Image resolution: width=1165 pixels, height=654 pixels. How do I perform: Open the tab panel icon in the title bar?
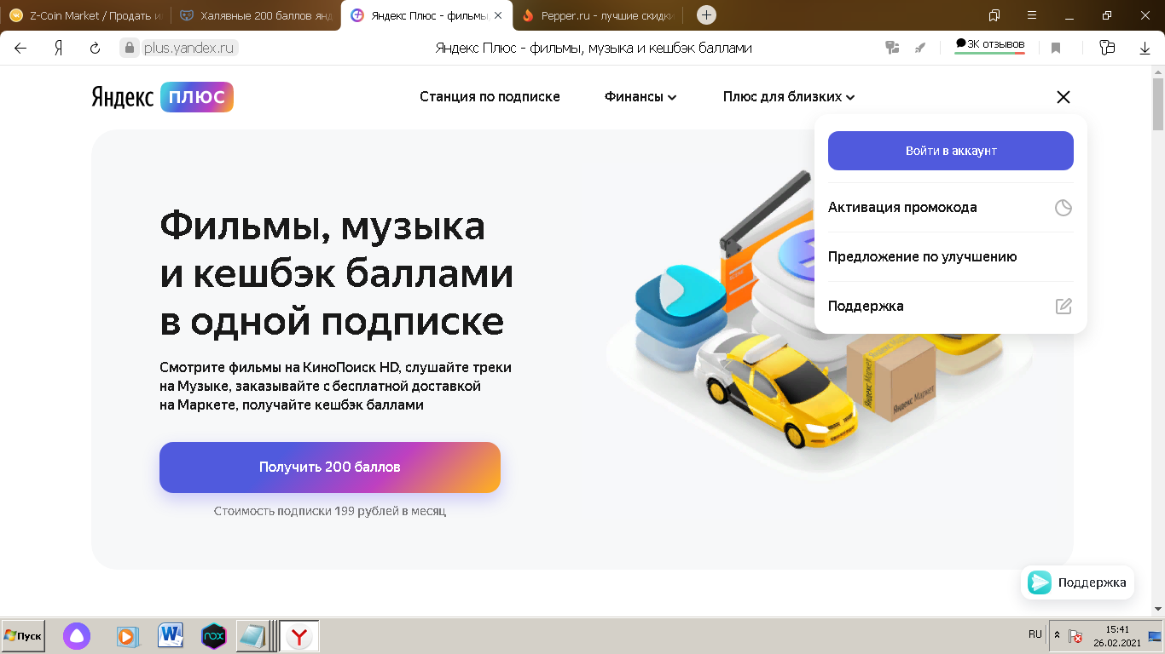point(994,15)
